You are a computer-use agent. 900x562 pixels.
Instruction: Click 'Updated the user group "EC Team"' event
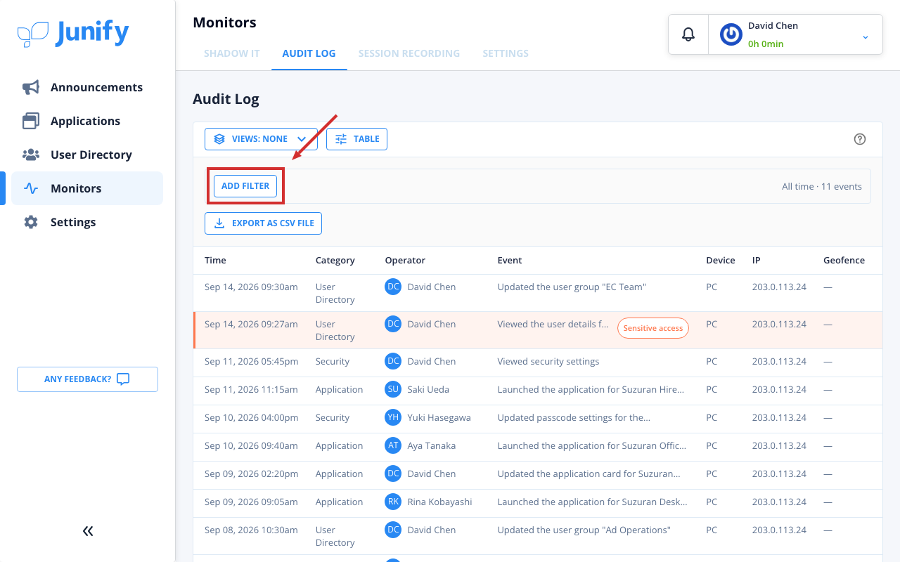click(572, 287)
